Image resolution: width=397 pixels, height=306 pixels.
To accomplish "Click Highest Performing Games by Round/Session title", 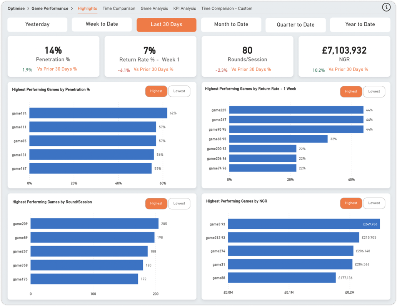I will click(x=52, y=202).
